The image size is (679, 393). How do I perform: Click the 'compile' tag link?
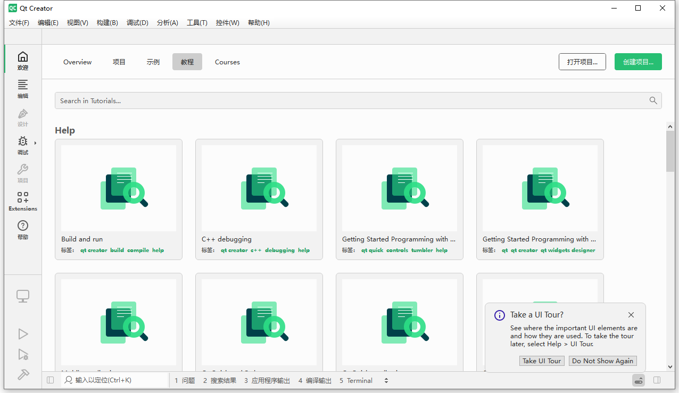coord(138,250)
